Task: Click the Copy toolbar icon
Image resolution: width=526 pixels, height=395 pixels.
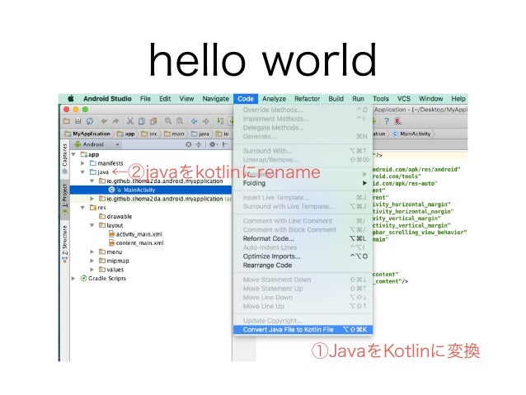Action: 142,121
